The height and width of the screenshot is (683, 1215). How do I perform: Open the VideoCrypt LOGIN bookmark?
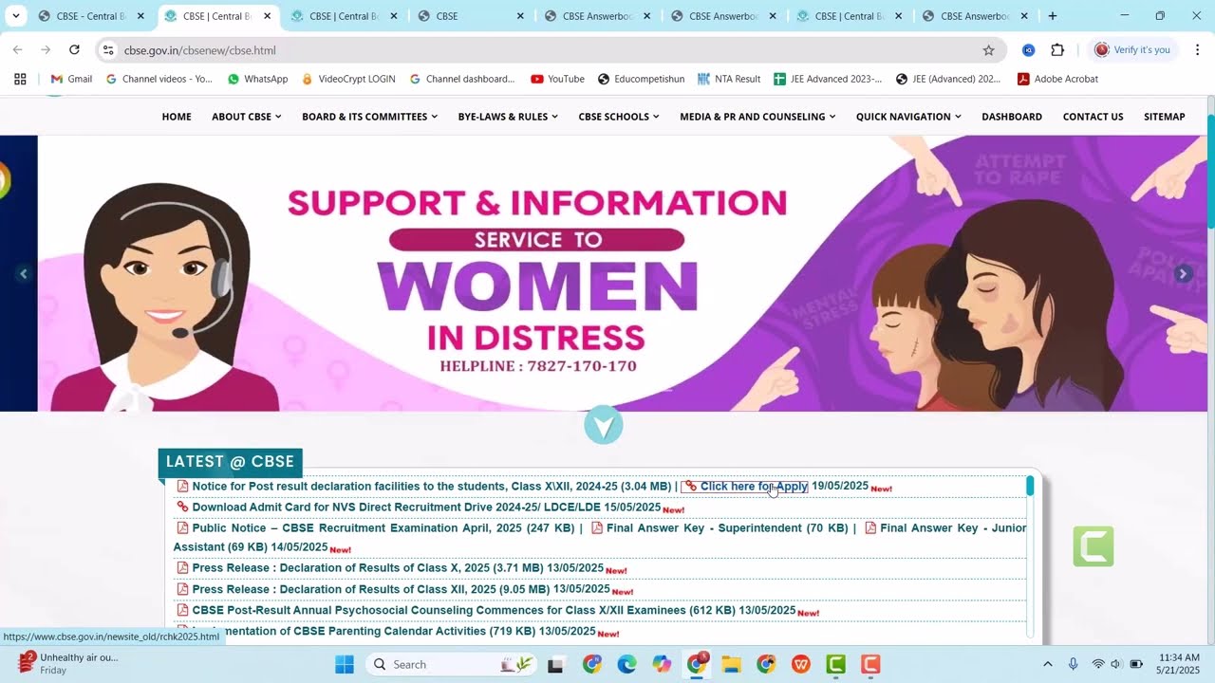point(347,79)
